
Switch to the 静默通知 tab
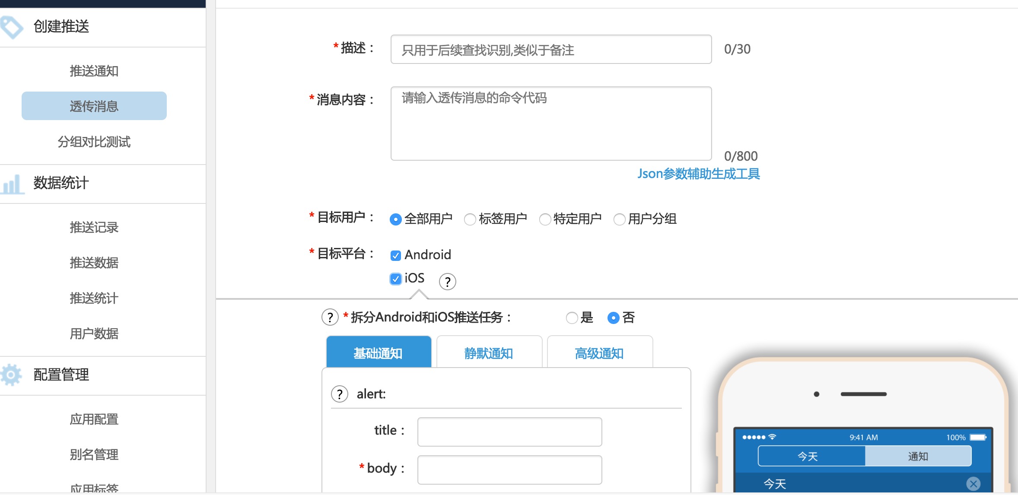(x=489, y=353)
